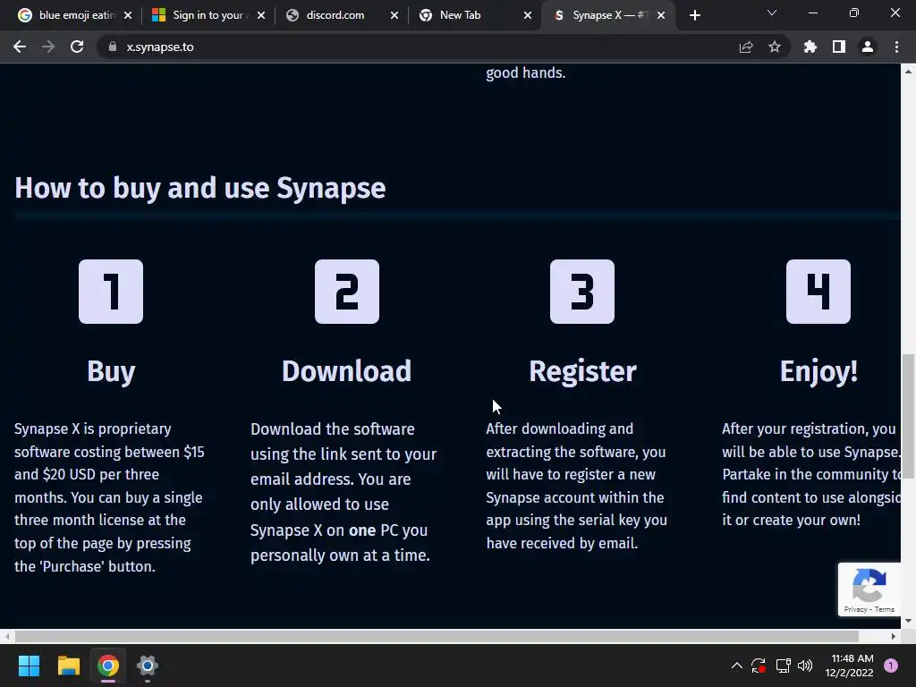Open Settings from the taskbar
The width and height of the screenshot is (916, 687).
[148, 666]
